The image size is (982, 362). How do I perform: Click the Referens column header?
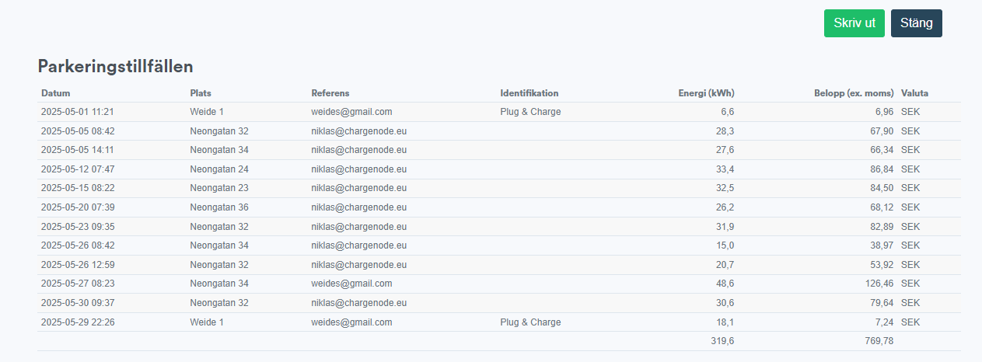pos(330,93)
